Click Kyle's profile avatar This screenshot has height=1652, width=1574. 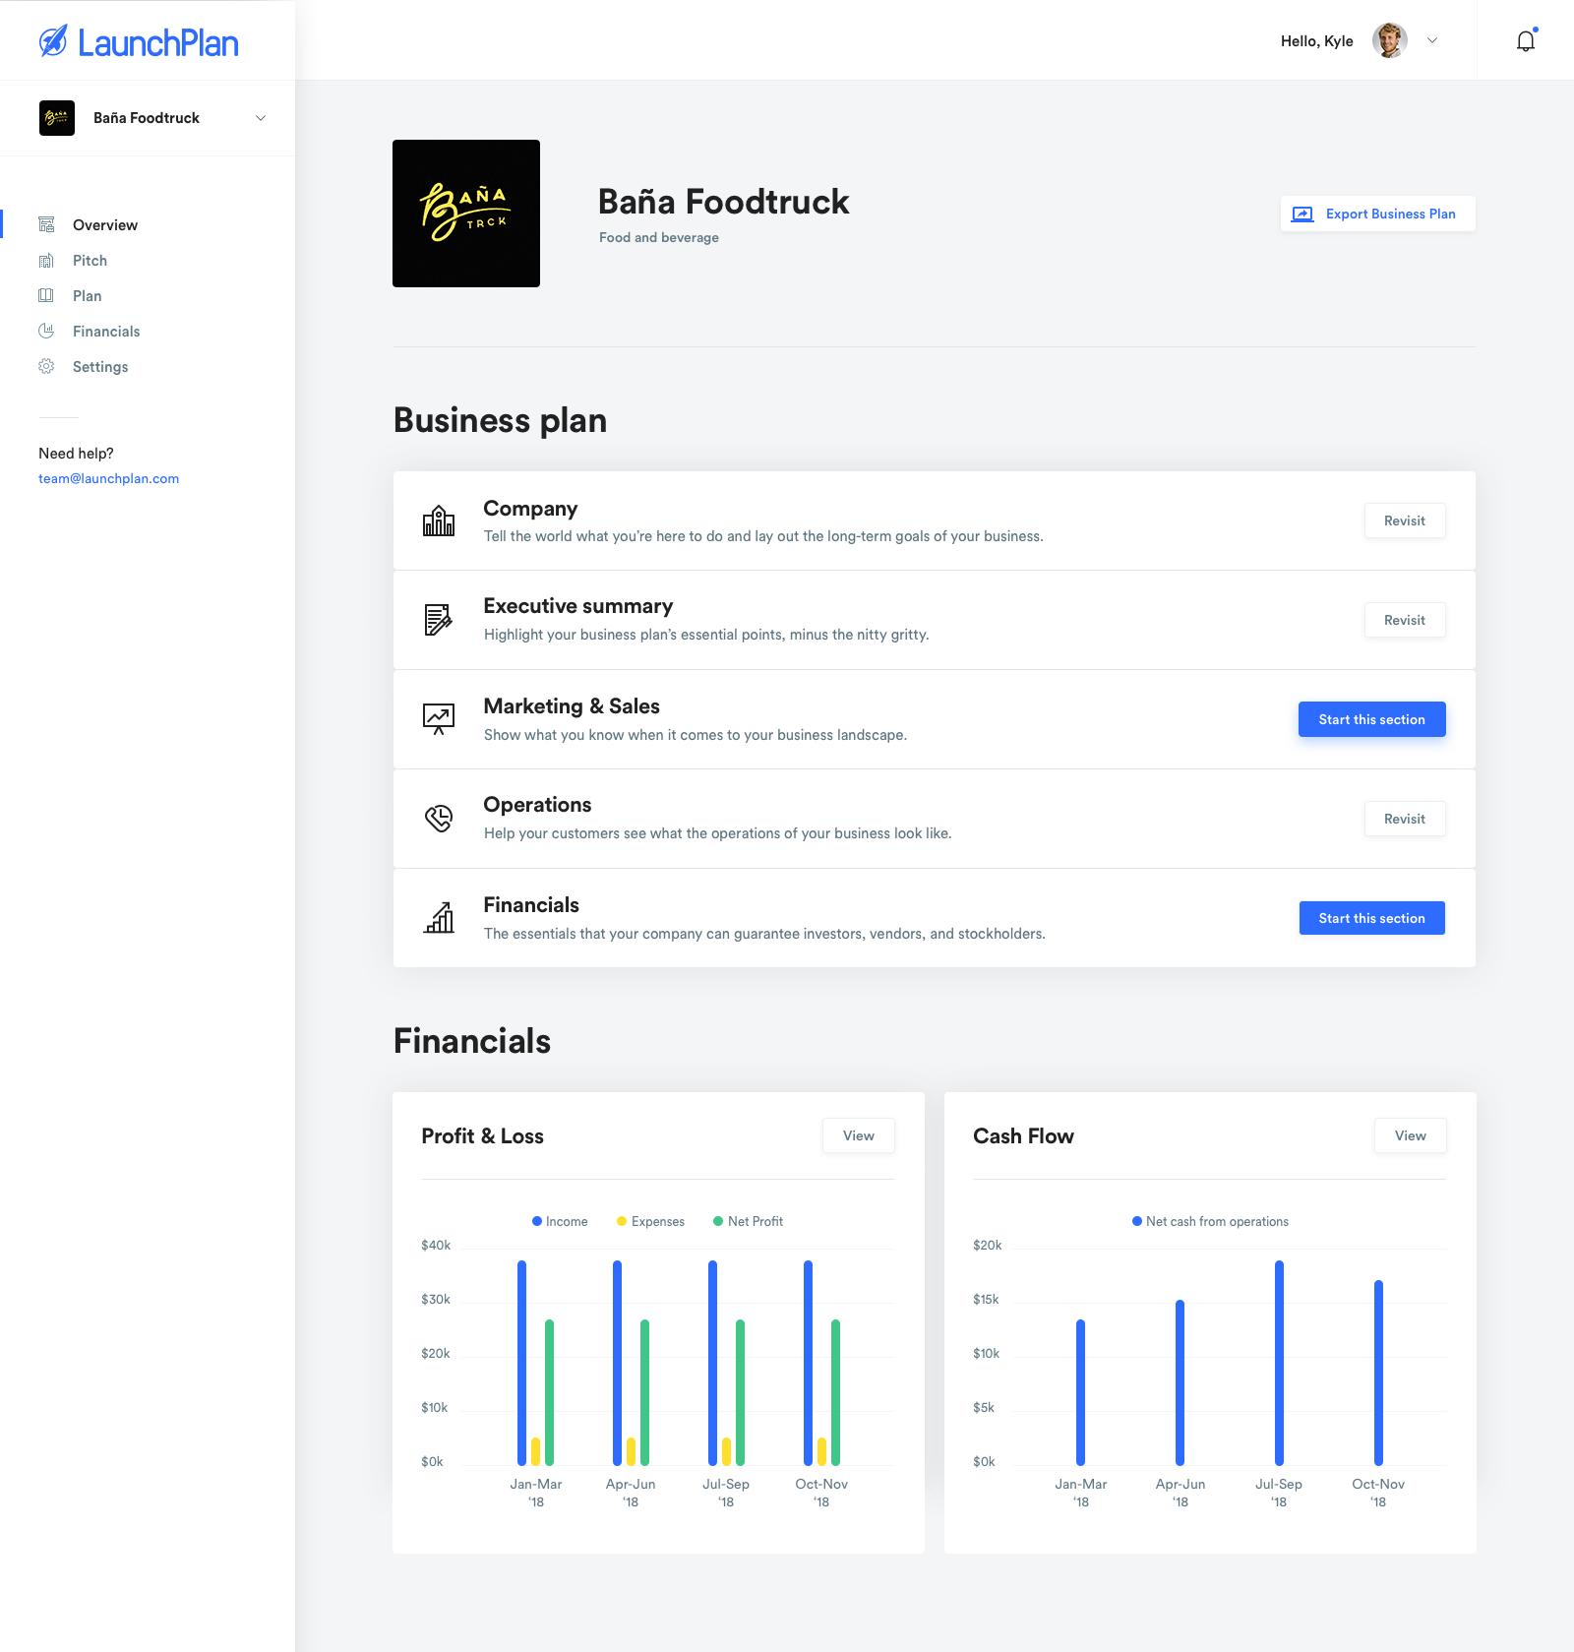(1389, 41)
